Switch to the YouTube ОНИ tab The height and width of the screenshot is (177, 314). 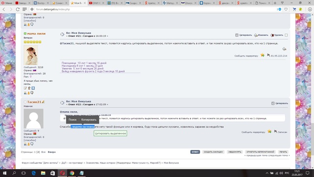(x=96, y=3)
